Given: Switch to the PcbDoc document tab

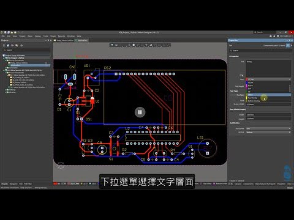Looking at the screenshot, I should click(81, 40).
